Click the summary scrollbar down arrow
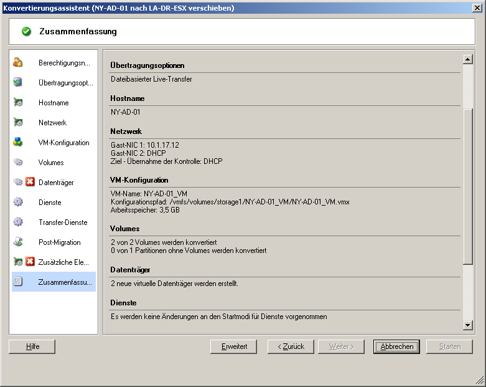The width and height of the screenshot is (486, 387). pyautogui.click(x=468, y=325)
